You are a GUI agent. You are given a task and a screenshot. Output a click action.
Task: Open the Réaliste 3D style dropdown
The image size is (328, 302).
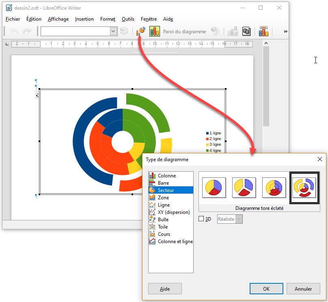click(x=239, y=219)
